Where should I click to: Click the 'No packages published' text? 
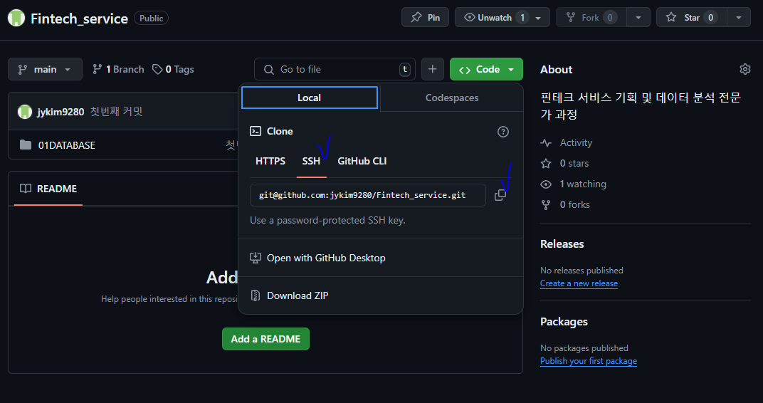point(584,348)
